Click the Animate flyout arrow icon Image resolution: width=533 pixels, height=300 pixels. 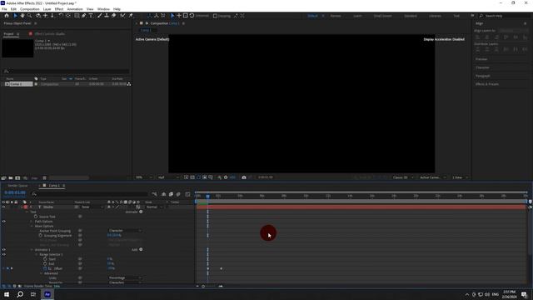141,212
